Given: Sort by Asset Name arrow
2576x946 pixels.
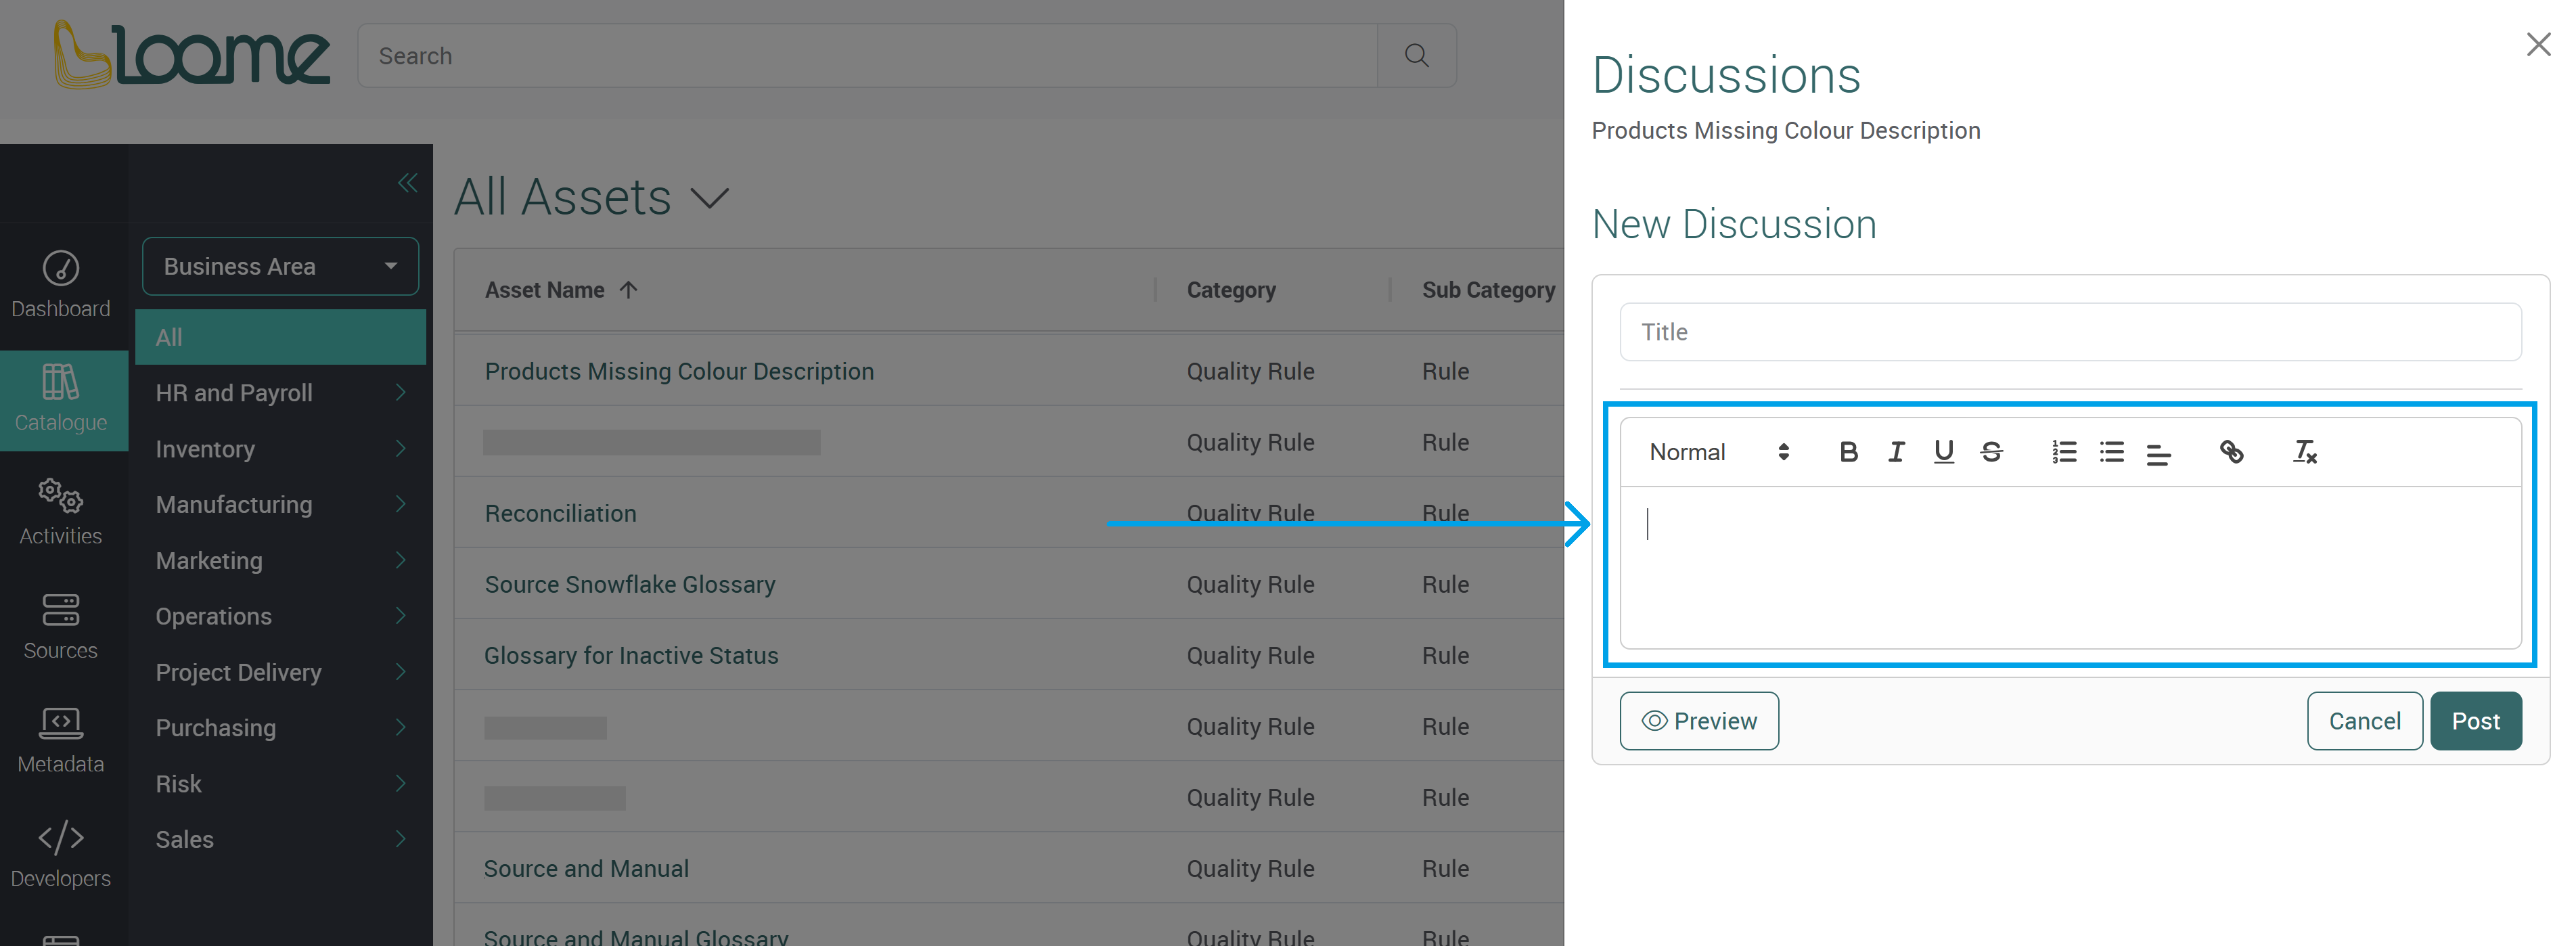Looking at the screenshot, I should pos(628,290).
